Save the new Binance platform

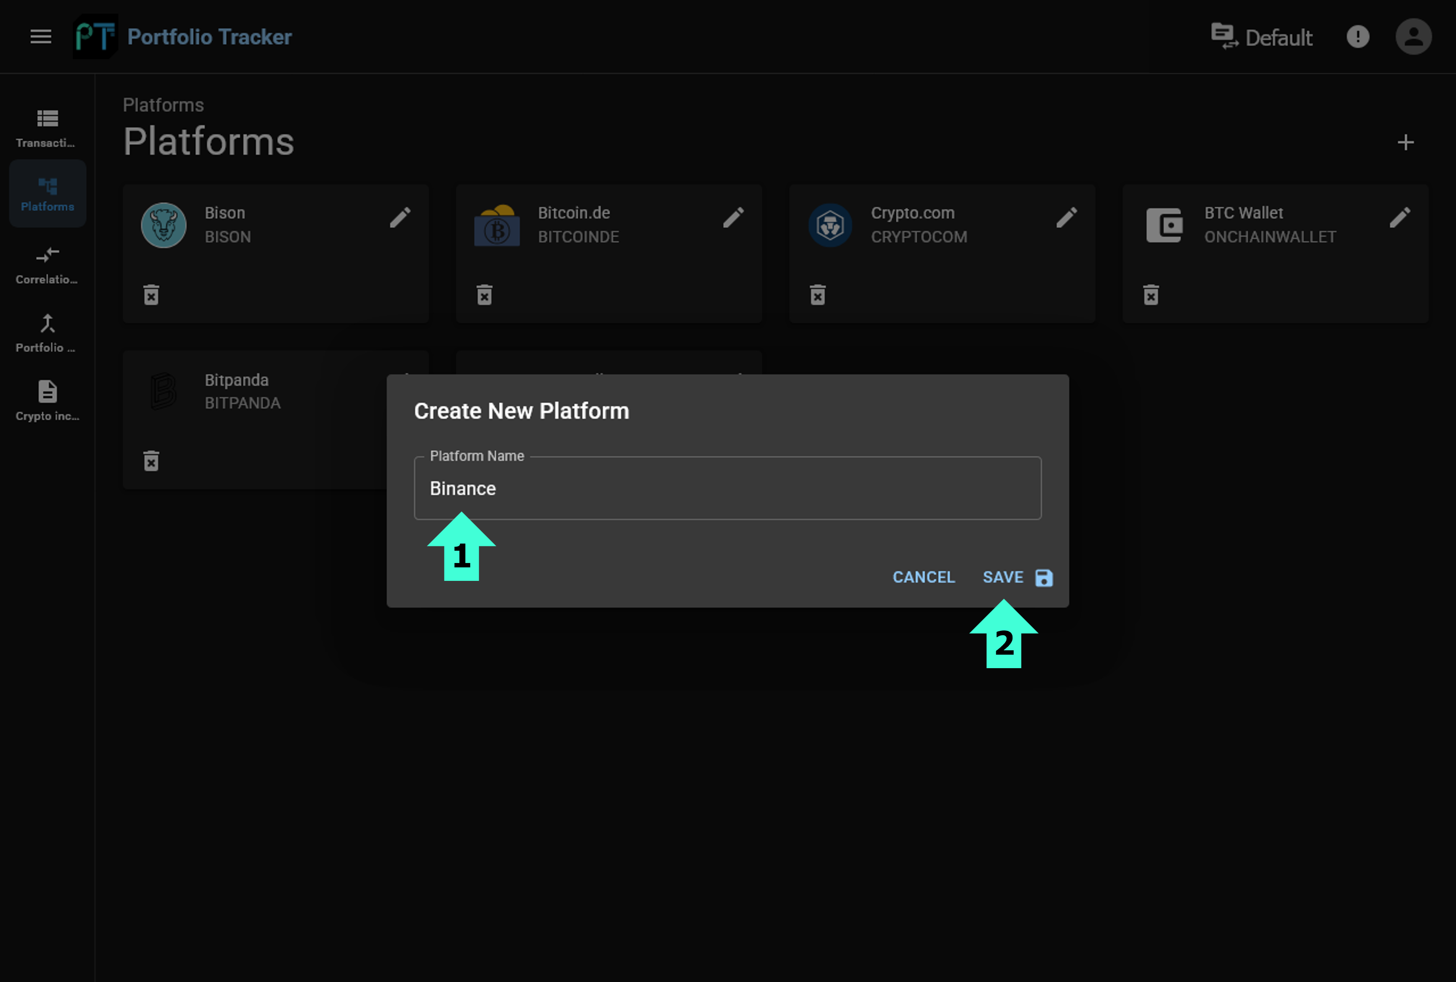pos(1017,577)
